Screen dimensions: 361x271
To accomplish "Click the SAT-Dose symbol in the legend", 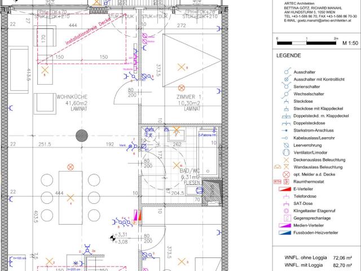I will (286, 203).
